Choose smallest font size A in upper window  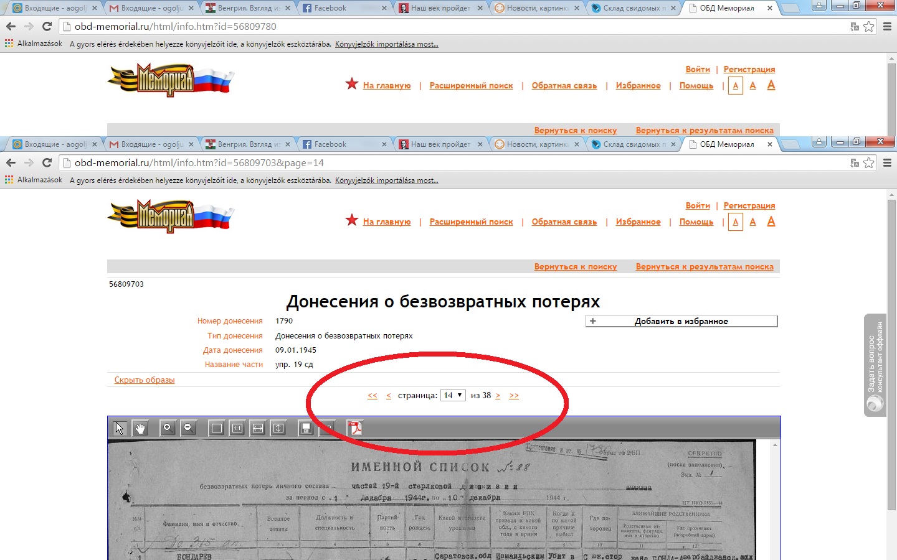point(736,86)
